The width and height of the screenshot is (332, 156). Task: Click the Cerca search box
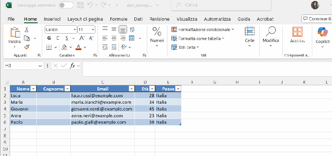click(221, 5)
